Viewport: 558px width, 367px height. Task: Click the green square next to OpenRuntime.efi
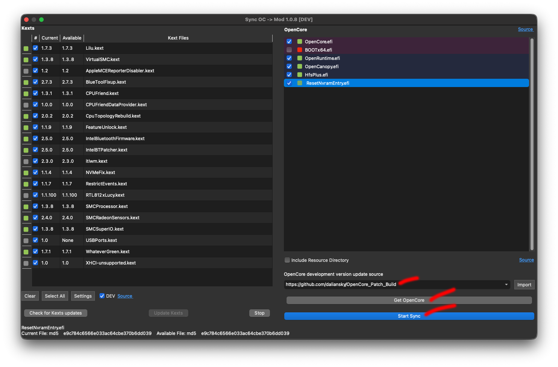coord(300,58)
